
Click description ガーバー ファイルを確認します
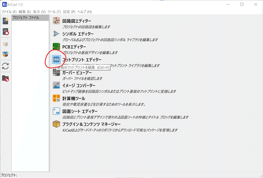coord(83,78)
